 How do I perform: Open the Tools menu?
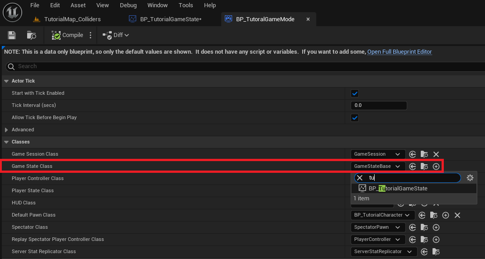coord(186,5)
